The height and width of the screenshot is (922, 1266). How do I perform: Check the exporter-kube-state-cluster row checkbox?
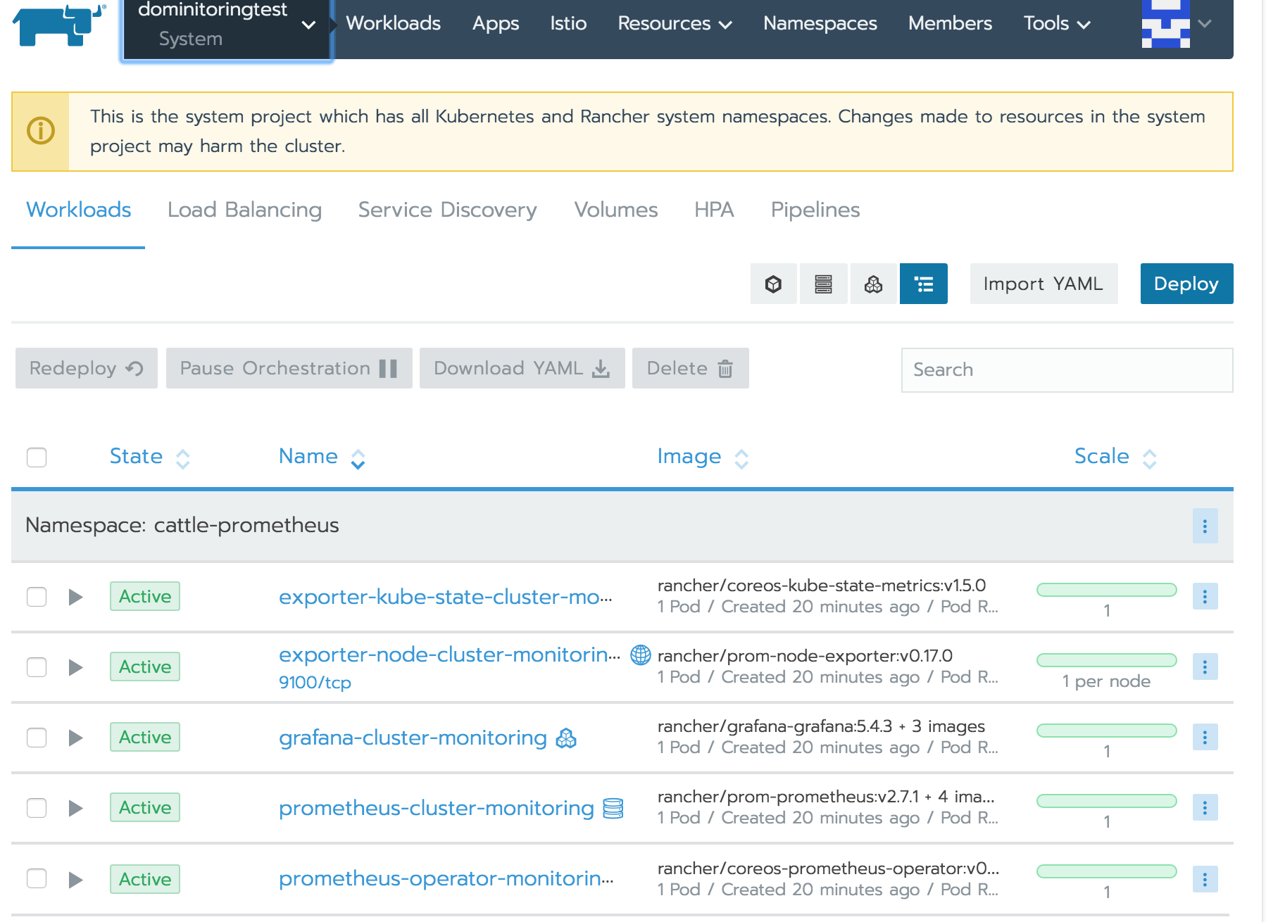click(36, 596)
